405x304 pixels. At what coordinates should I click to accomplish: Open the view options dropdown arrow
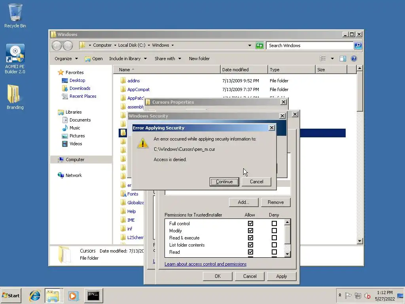pos(332,59)
